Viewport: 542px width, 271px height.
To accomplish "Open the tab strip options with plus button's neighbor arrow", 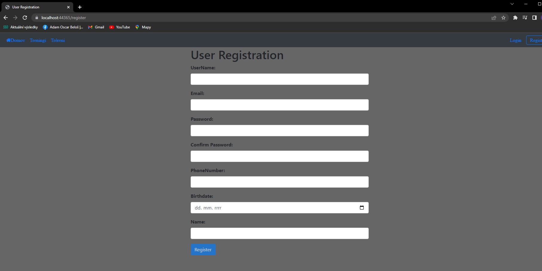I will point(512,4).
